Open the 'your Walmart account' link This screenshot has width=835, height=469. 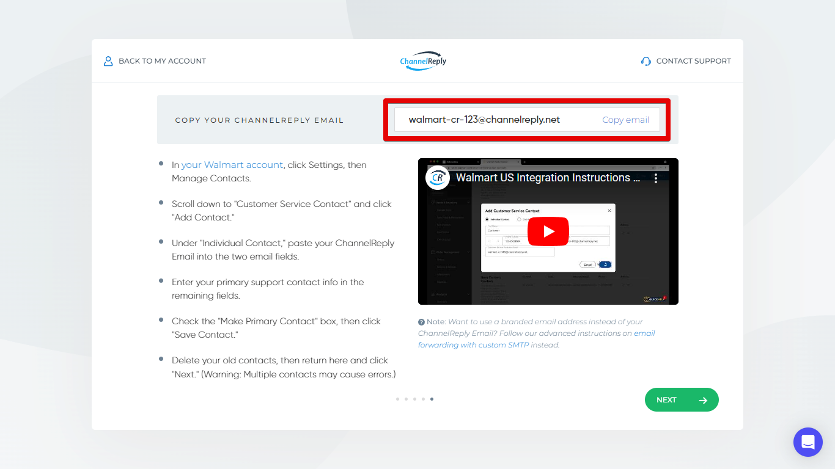[x=232, y=165]
